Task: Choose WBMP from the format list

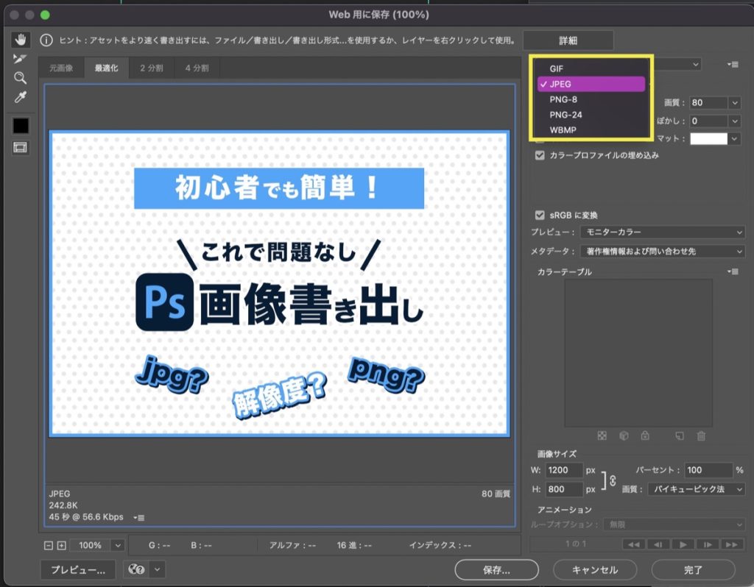Action: [x=591, y=129]
